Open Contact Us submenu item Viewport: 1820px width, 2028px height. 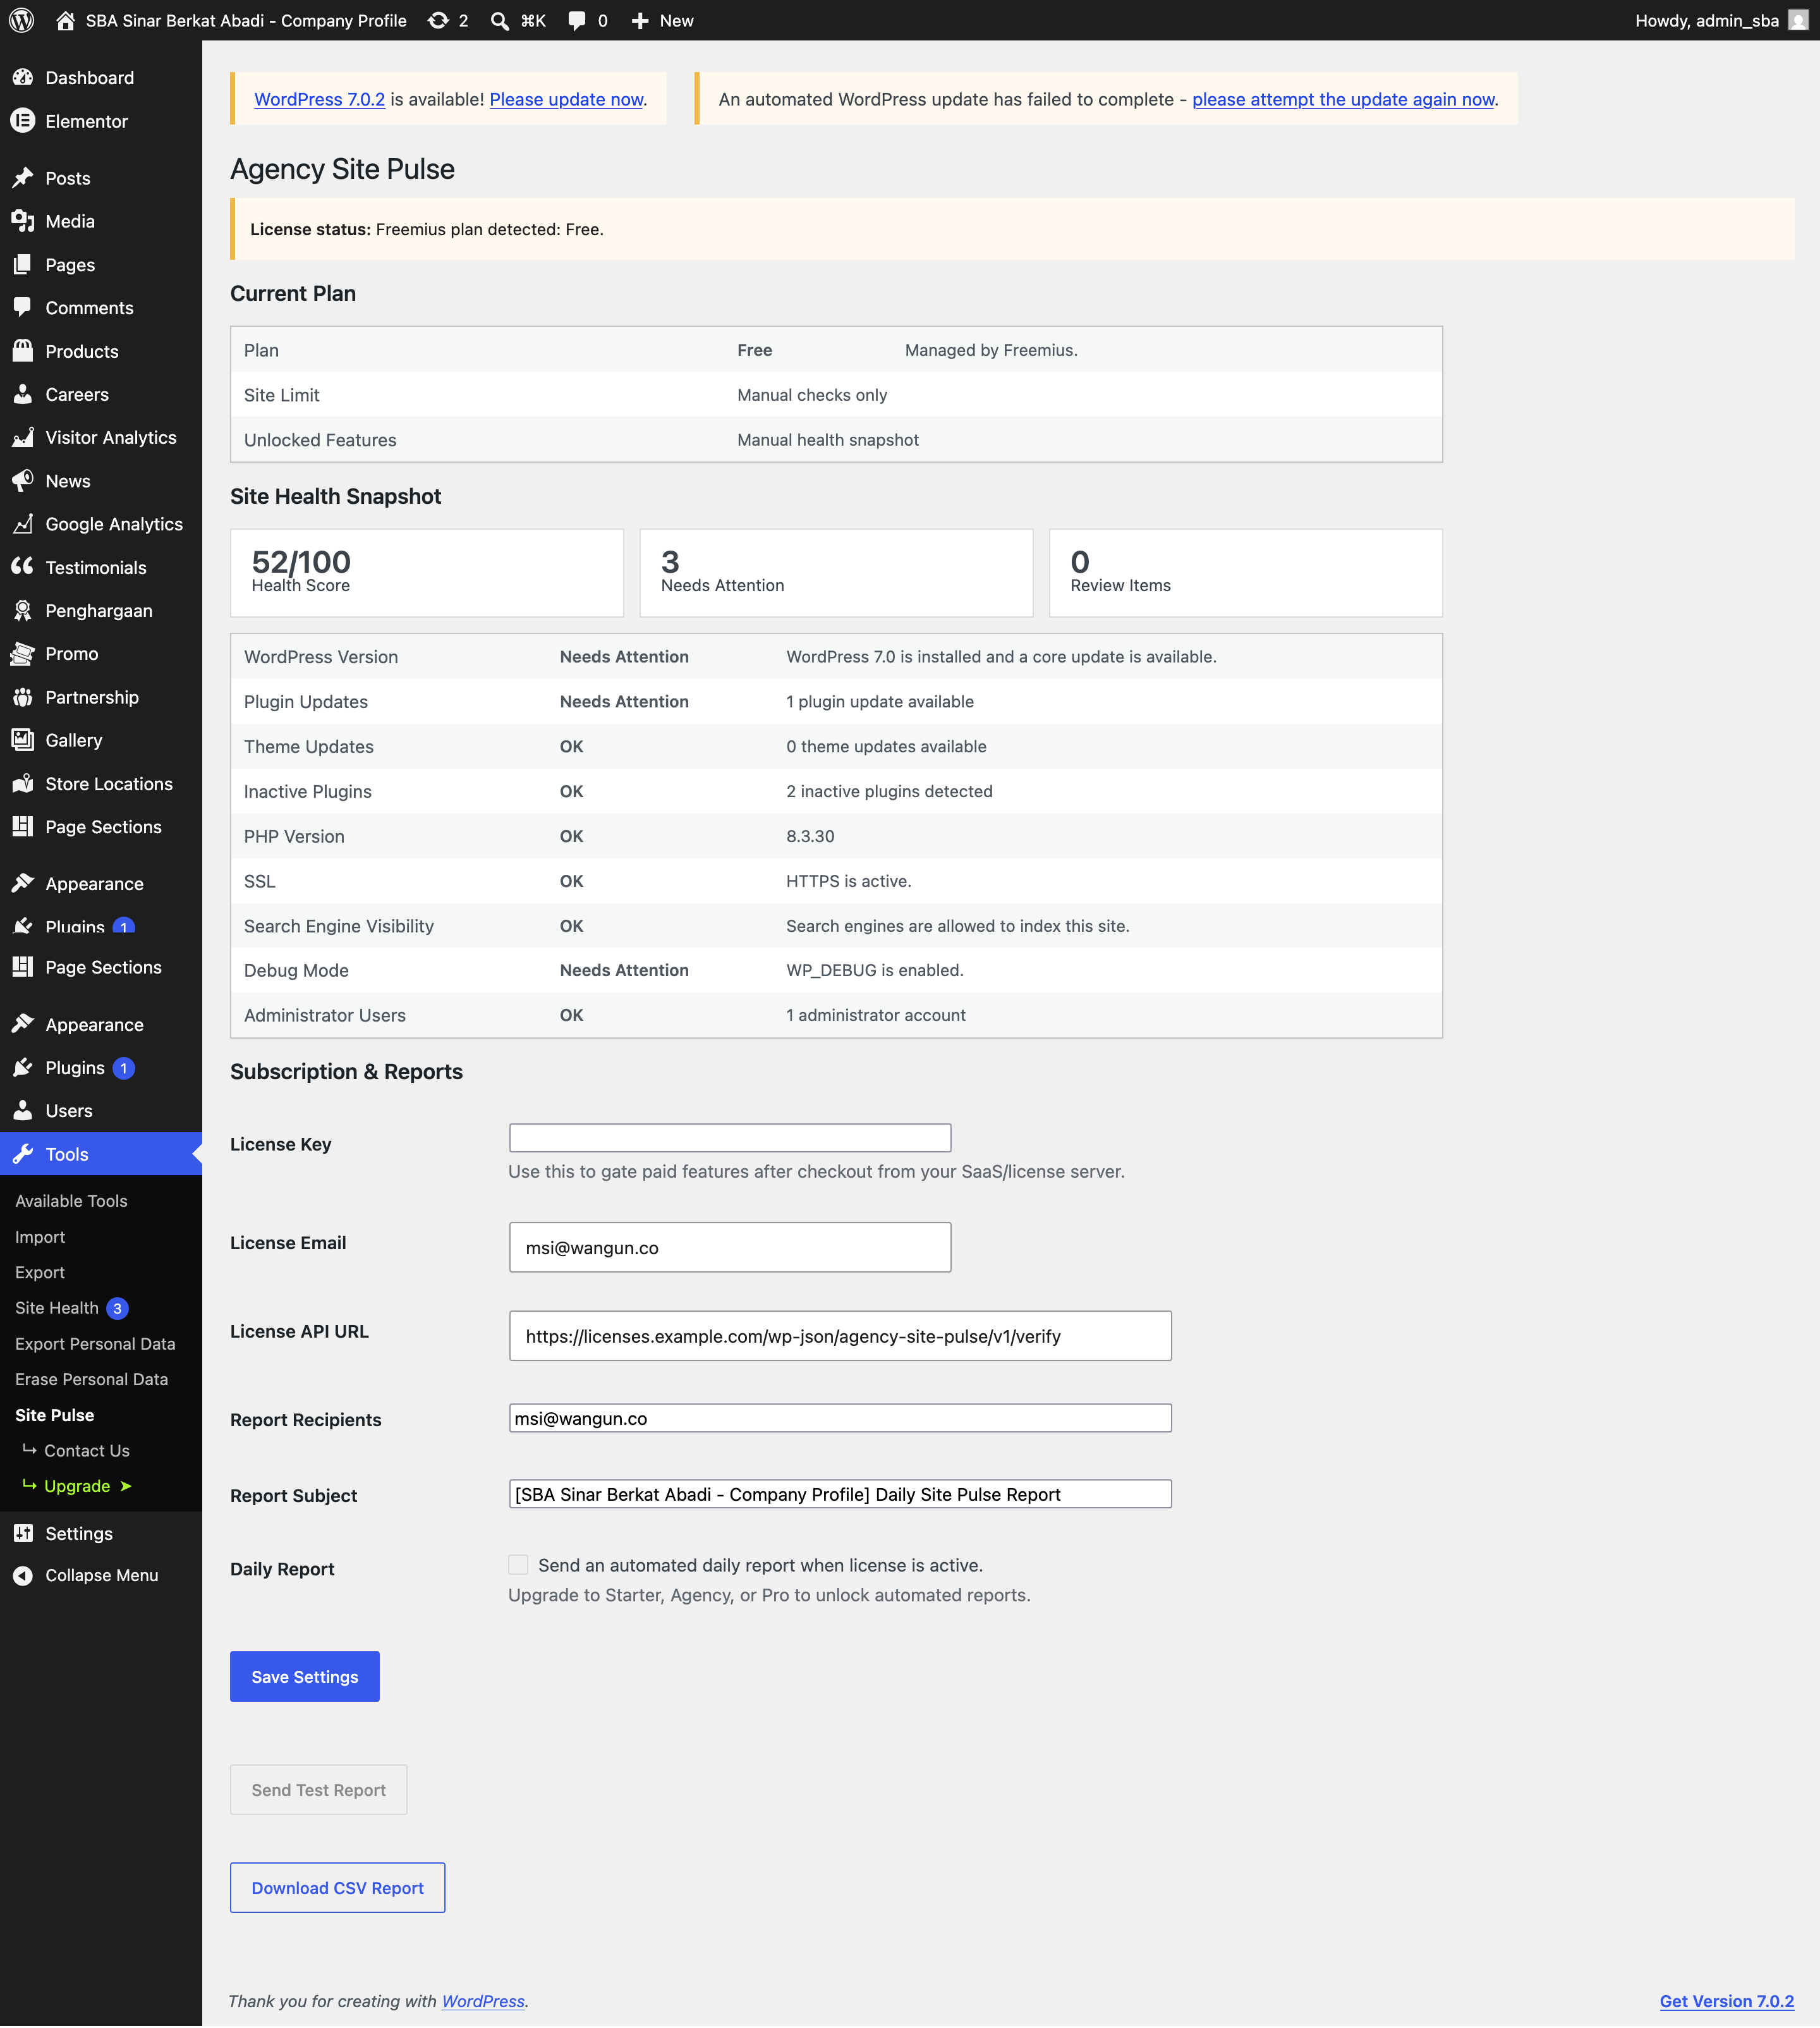click(87, 1451)
